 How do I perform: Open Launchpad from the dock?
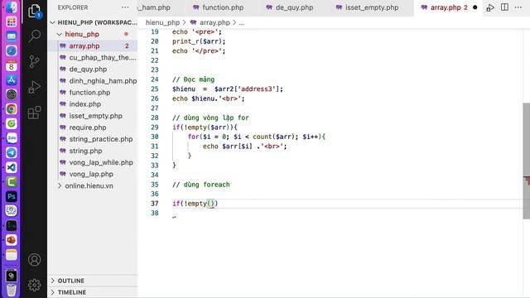(11, 22)
